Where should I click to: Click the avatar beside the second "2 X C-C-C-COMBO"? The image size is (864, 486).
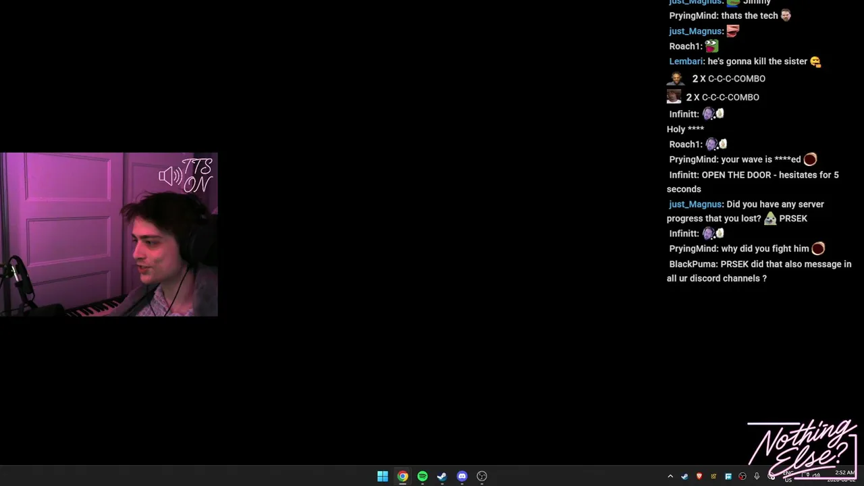pyautogui.click(x=674, y=97)
